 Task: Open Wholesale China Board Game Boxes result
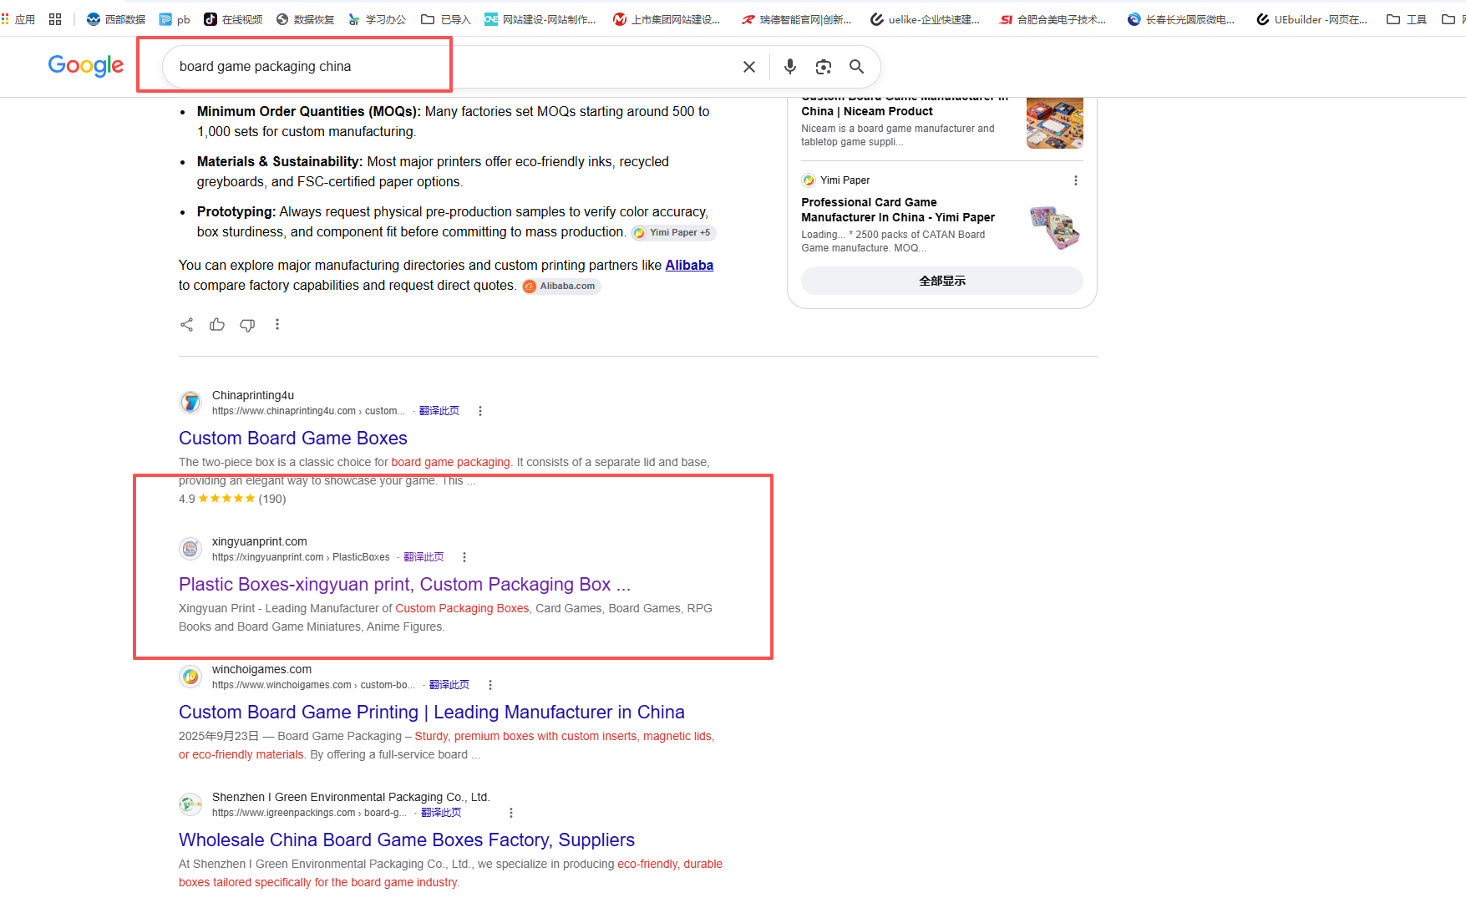[x=407, y=840]
